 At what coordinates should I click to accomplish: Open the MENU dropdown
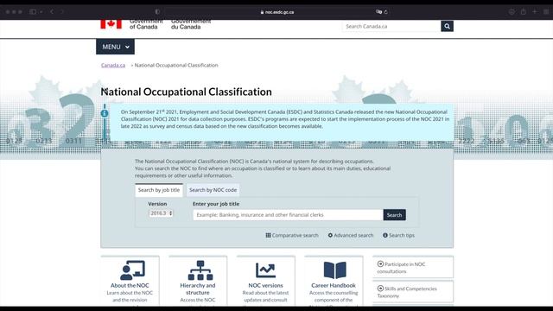tap(115, 47)
